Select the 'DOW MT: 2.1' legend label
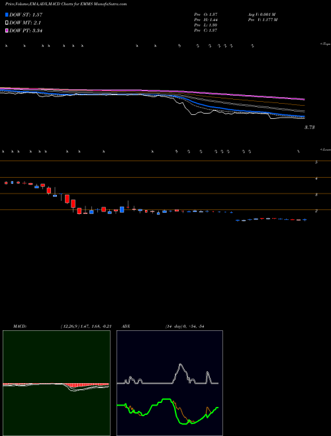Image resolution: width=331 pixels, height=436 pixels. click(x=24, y=23)
